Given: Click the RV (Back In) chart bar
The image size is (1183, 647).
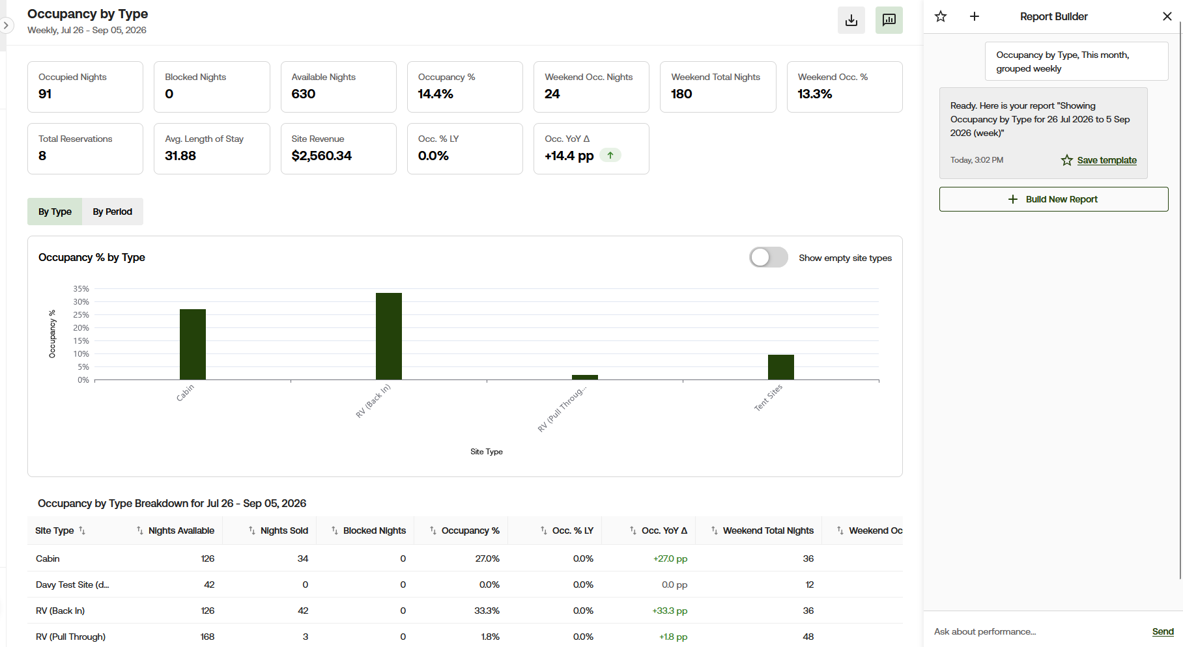Looking at the screenshot, I should (x=389, y=337).
